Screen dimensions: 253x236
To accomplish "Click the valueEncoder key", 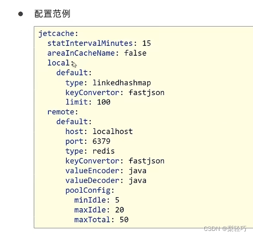I will (x=92, y=170).
